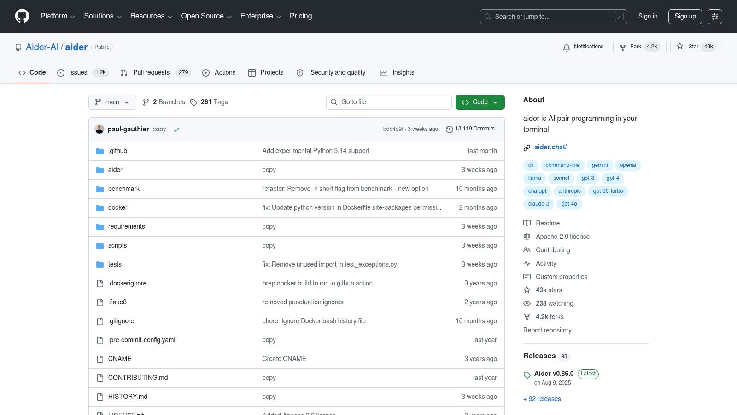The width and height of the screenshot is (737, 415).
Task: Open the 13,119 Commits link
Action: (470, 129)
